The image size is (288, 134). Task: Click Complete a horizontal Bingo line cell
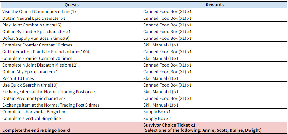tap(34, 112)
